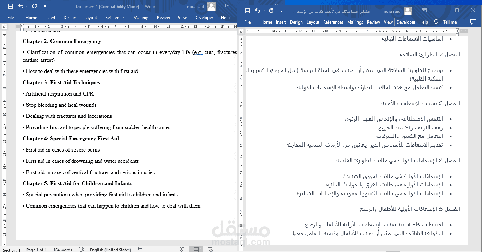Click the indent marker on left window ruler
The width and height of the screenshot is (482, 252).
point(22,27)
